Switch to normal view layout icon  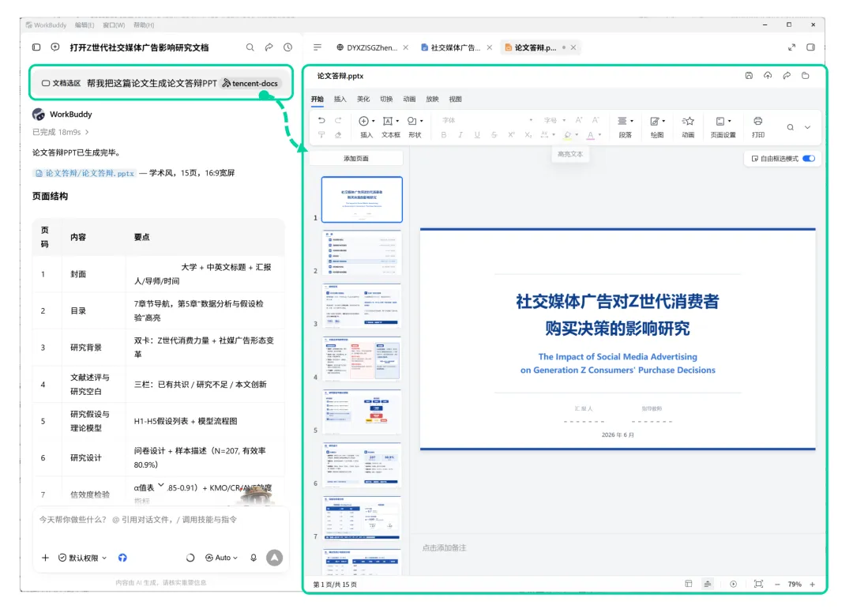click(689, 584)
